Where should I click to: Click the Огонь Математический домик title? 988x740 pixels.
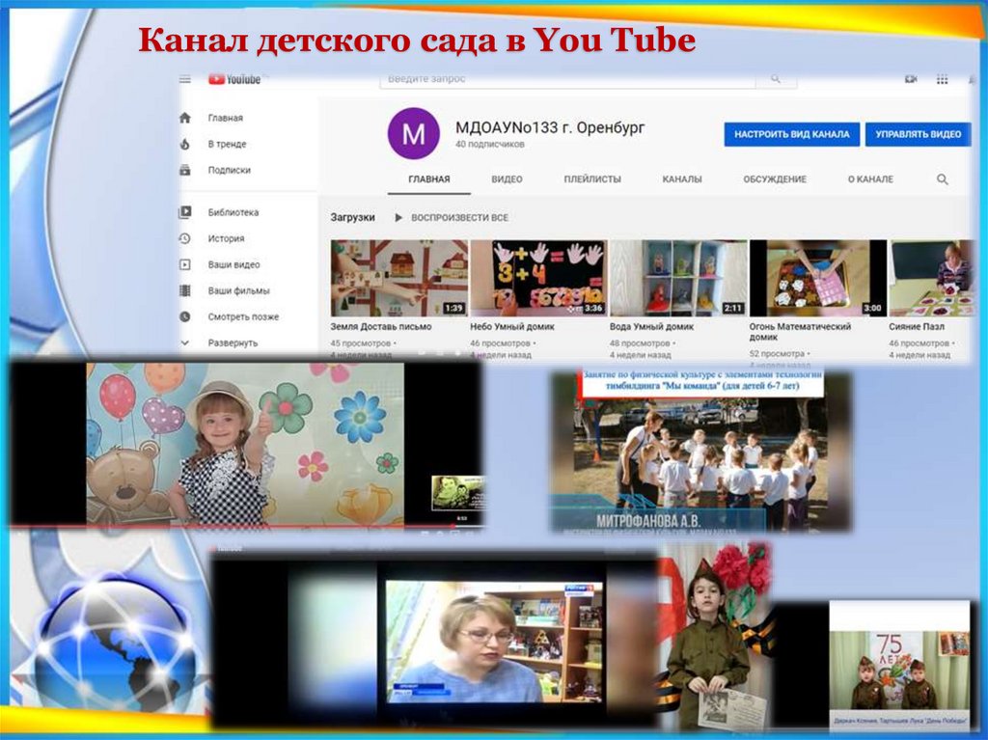pyautogui.click(x=800, y=332)
